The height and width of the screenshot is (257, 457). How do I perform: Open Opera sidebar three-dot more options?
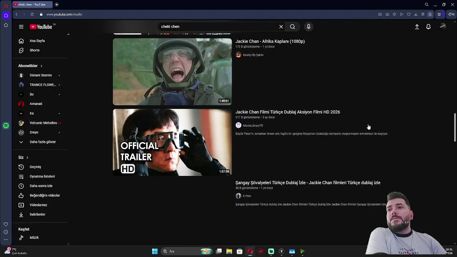(x=6, y=240)
